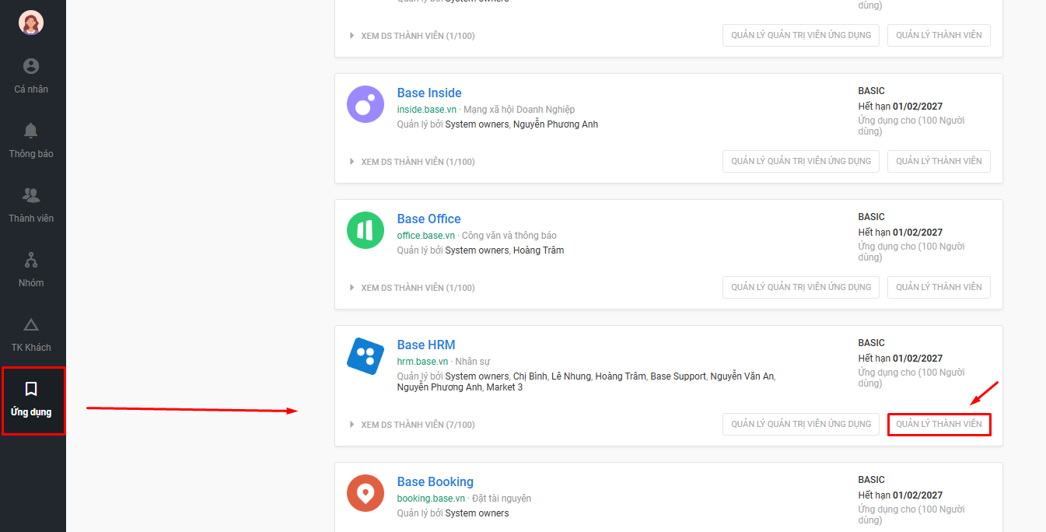The width and height of the screenshot is (1046, 532).
Task: Click the Base Booking orange pin logo
Action: point(366,493)
